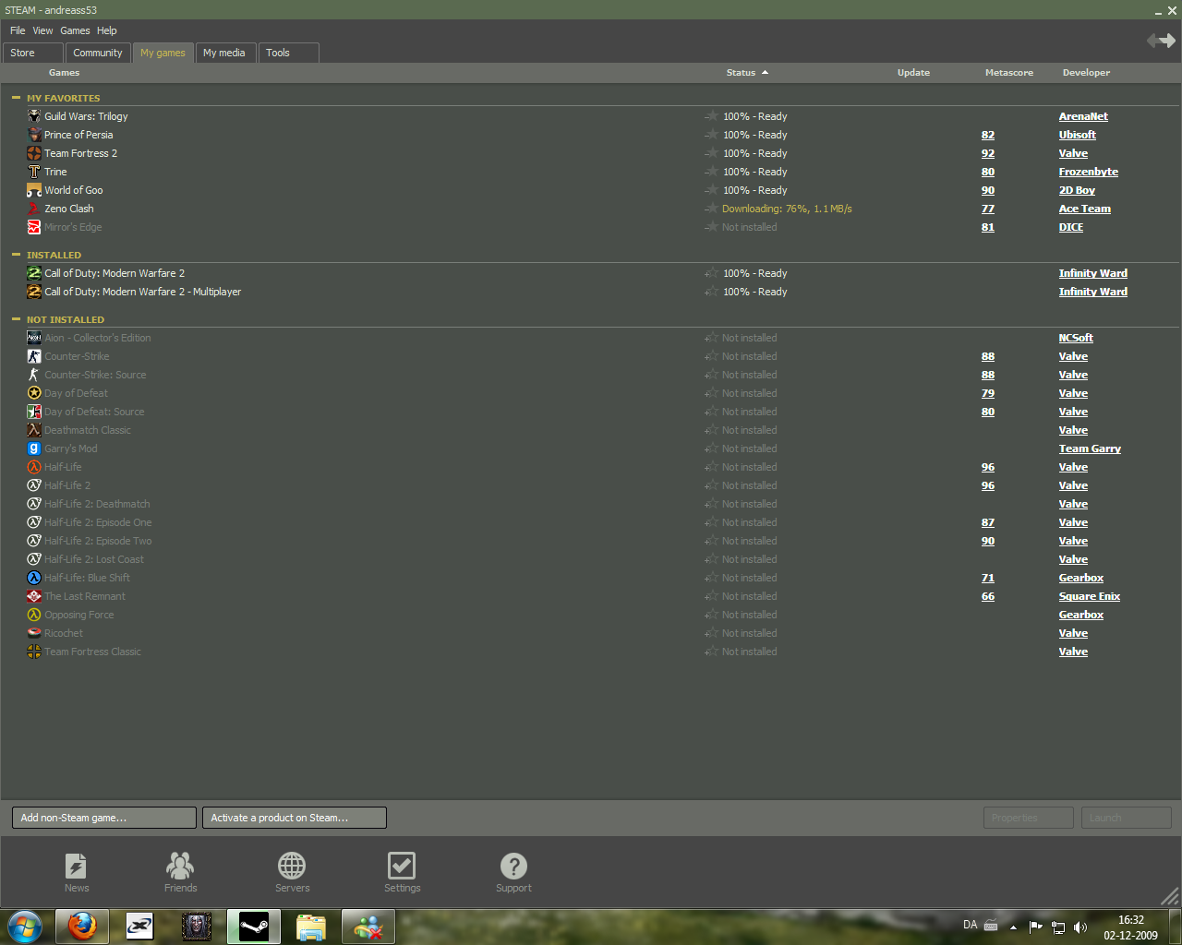Click the forward navigation arrow at top right
Screen dimensions: 1182x945
pyautogui.click(x=1169, y=41)
